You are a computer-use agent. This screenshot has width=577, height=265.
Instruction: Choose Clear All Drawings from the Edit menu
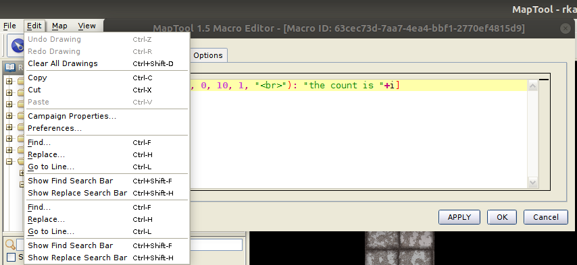pyautogui.click(x=107, y=63)
